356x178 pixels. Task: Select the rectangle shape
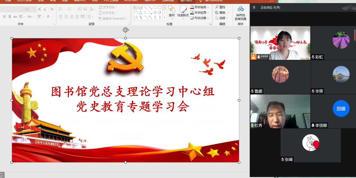tap(155, 8)
